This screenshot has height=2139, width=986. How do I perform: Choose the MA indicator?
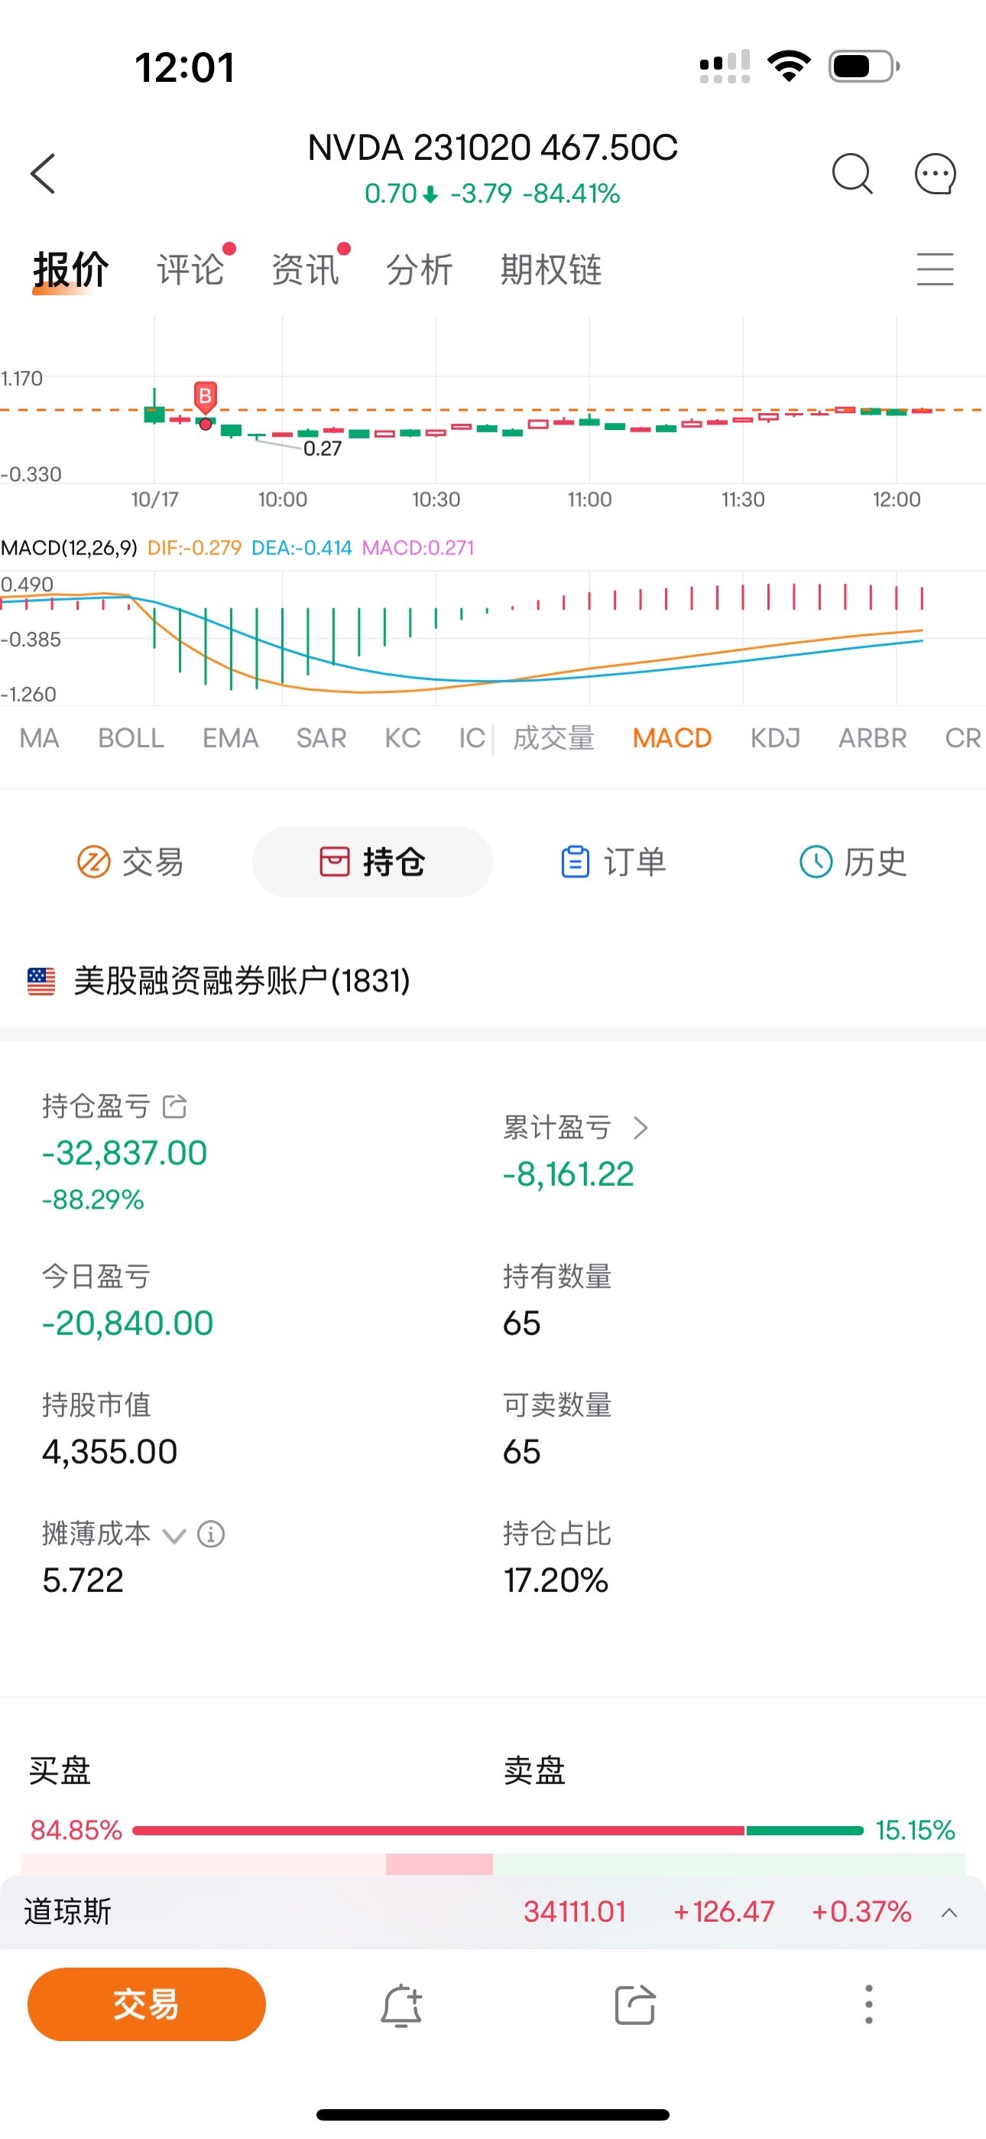[x=39, y=737]
